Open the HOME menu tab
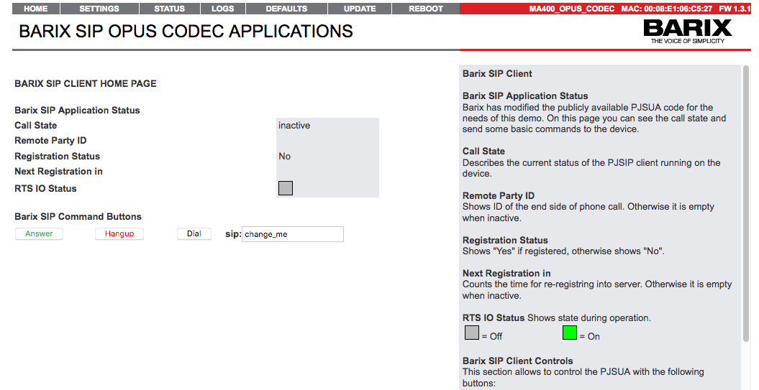 (x=35, y=9)
